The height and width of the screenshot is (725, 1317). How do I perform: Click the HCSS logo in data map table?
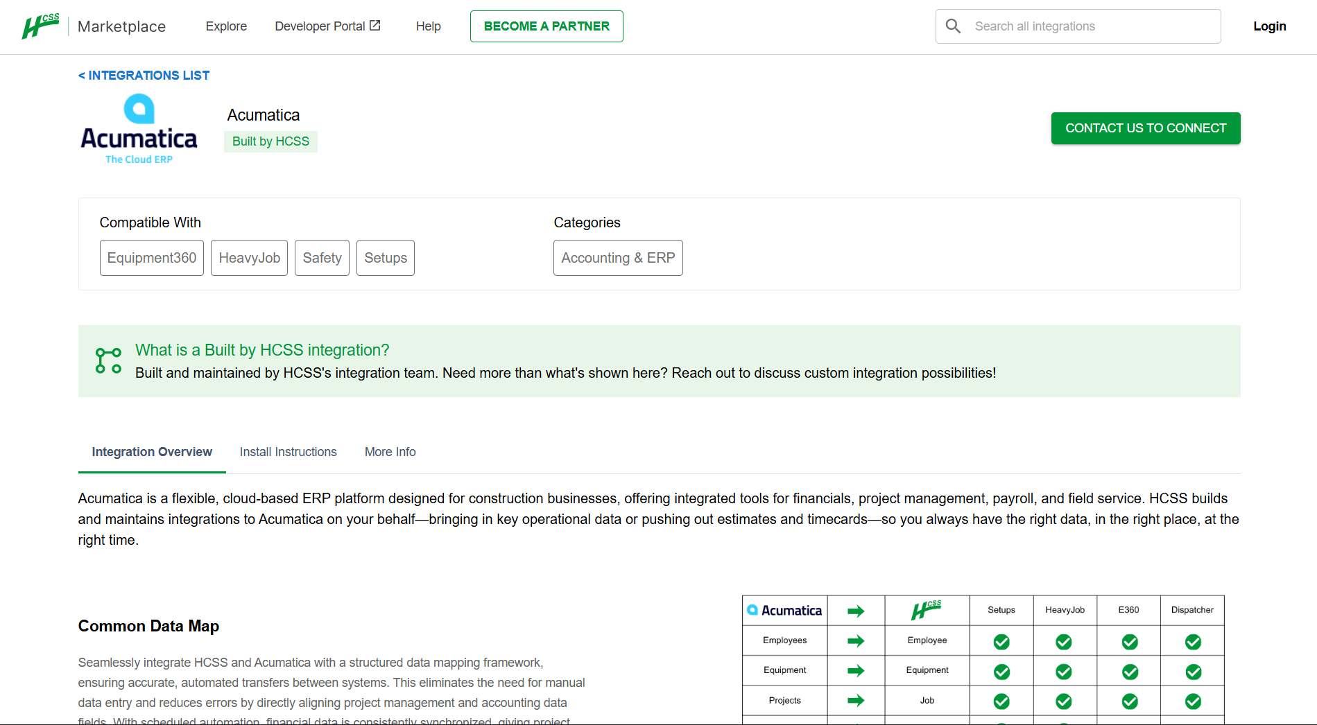pos(927,610)
